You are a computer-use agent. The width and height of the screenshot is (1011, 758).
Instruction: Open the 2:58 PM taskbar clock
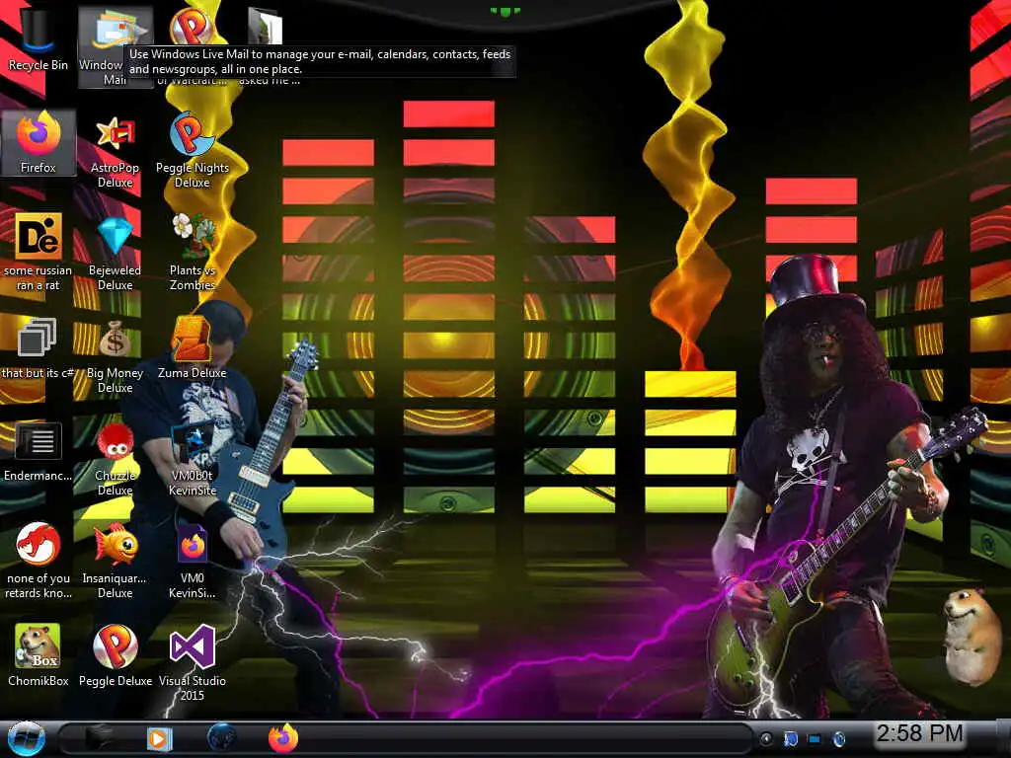tap(919, 733)
